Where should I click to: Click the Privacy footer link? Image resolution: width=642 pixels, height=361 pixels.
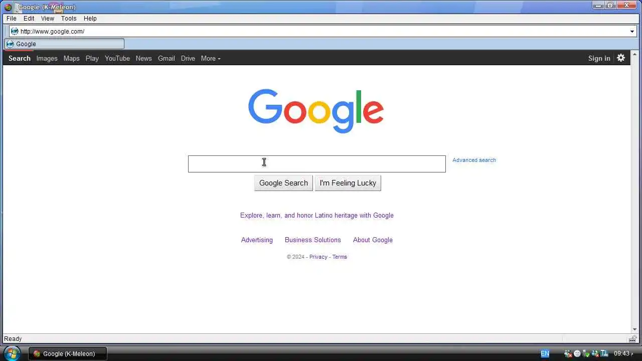click(x=318, y=257)
